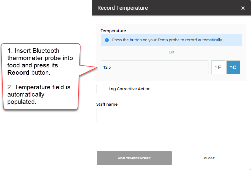
Task: Click the bold Record word in callout
Action: point(19,73)
